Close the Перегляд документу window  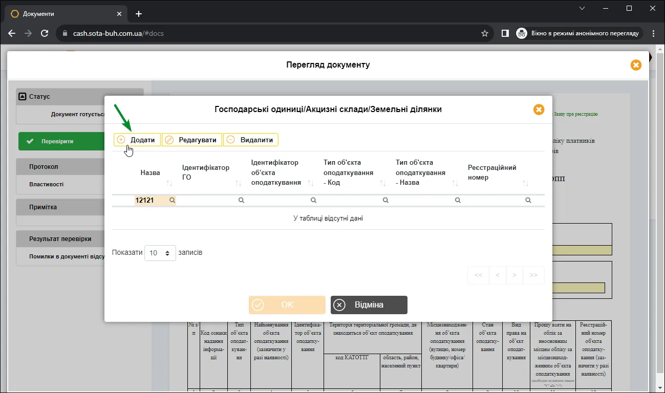(636, 65)
